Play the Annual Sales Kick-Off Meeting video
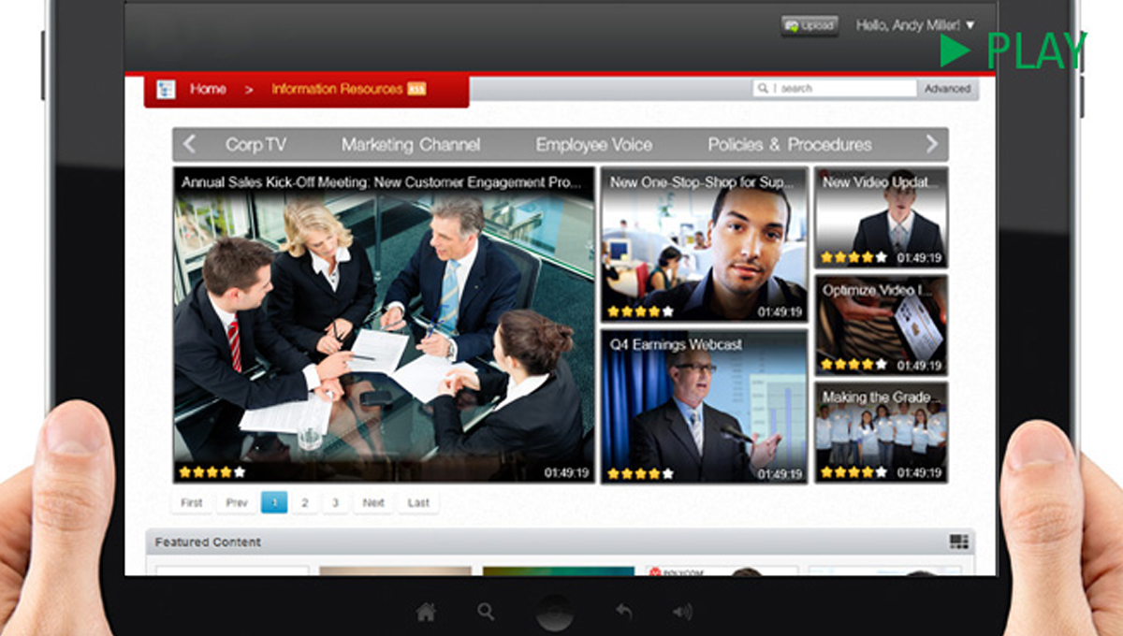Image resolution: width=1123 pixels, height=636 pixels. (x=384, y=325)
